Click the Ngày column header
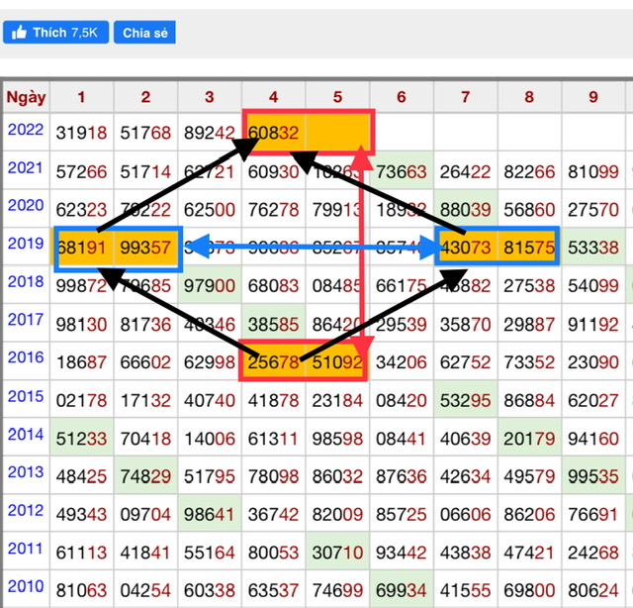 26,97
